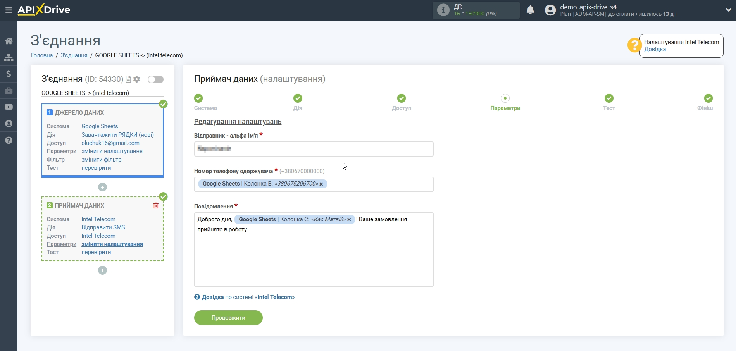Click the recipient phone number field
The width and height of the screenshot is (736, 351).
click(x=314, y=184)
